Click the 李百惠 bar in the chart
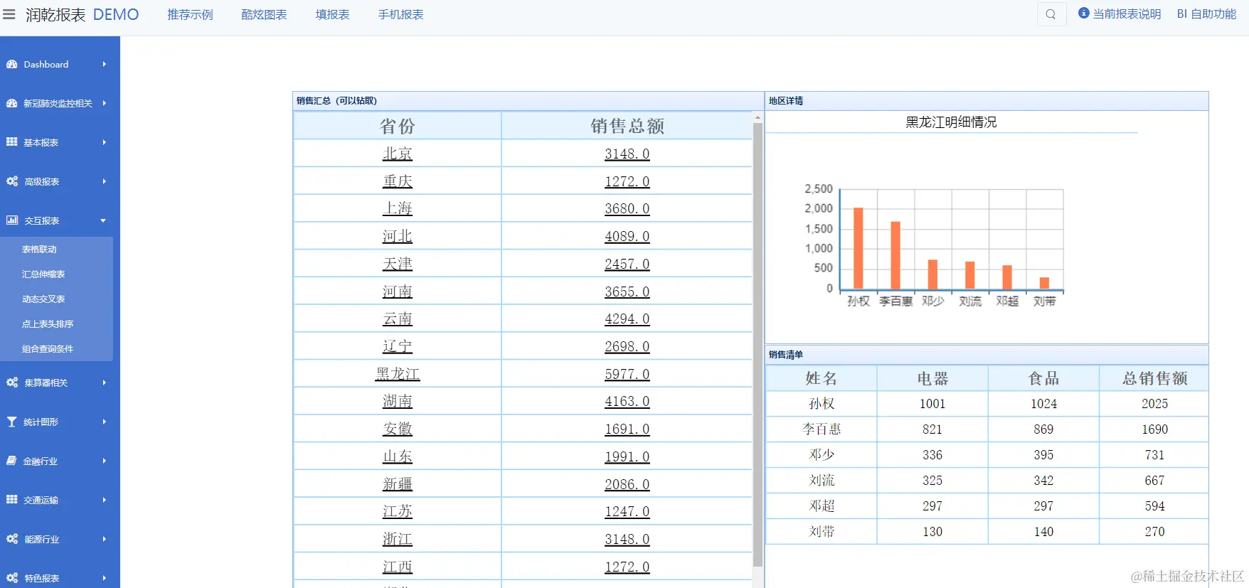 coord(895,255)
